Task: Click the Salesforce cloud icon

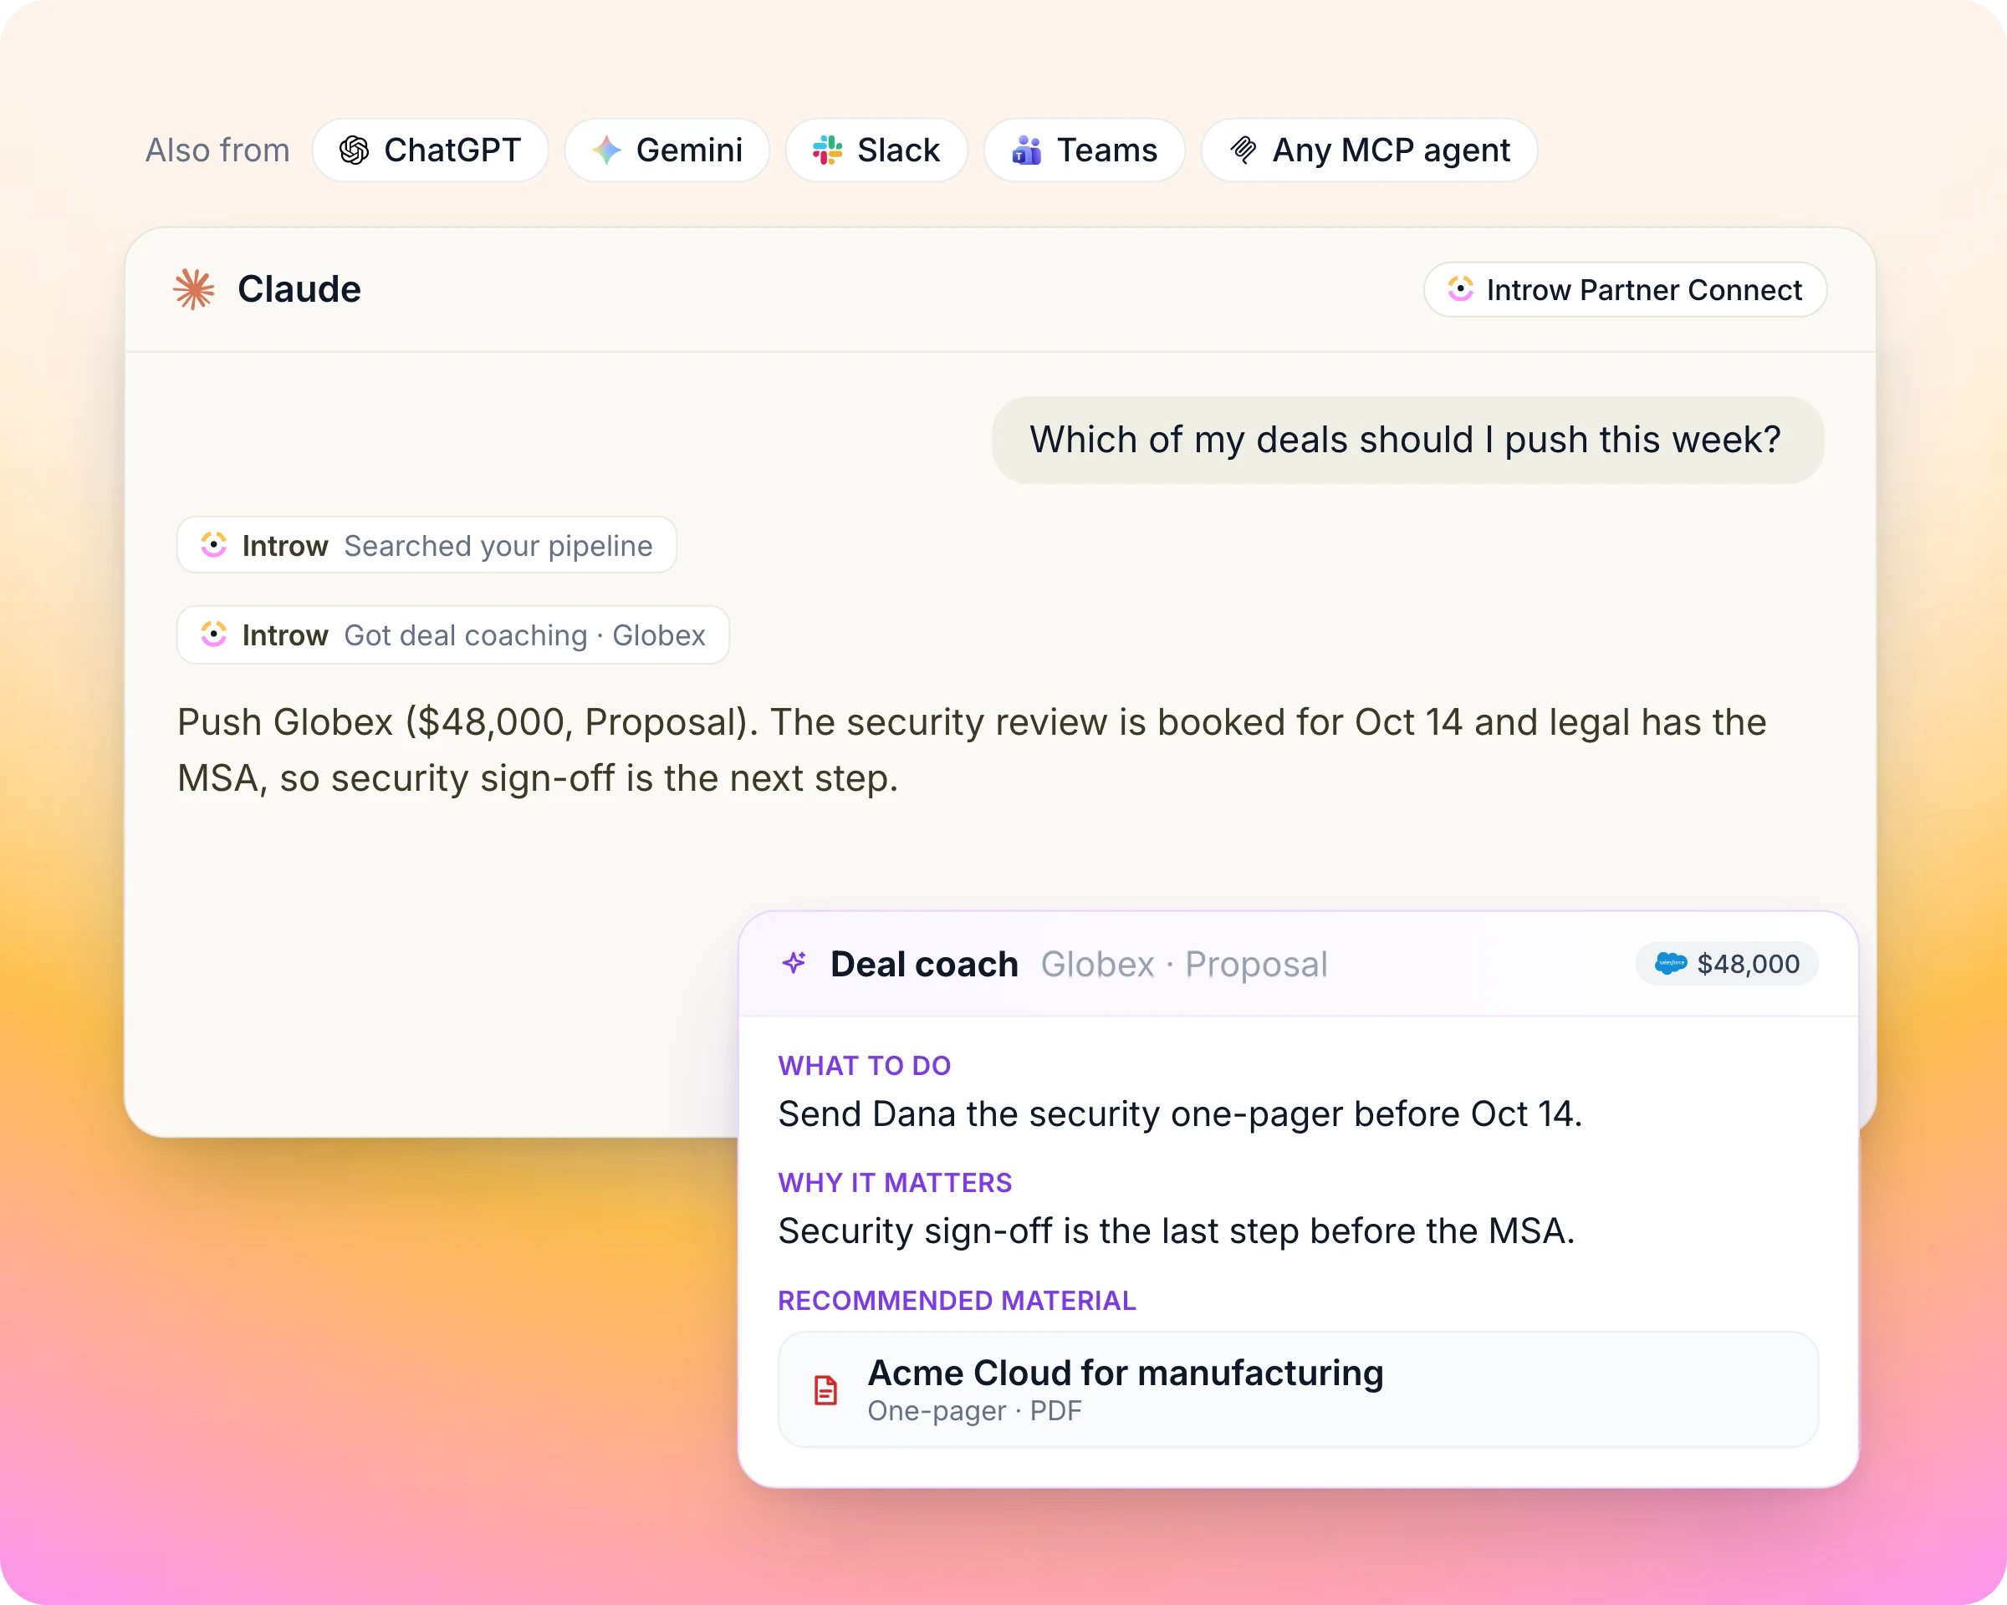Action: 1671,963
